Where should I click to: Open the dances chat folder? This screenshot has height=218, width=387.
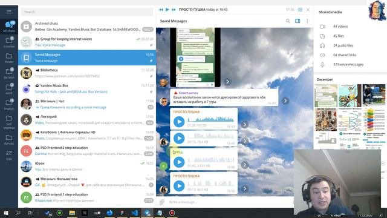(x=9, y=139)
